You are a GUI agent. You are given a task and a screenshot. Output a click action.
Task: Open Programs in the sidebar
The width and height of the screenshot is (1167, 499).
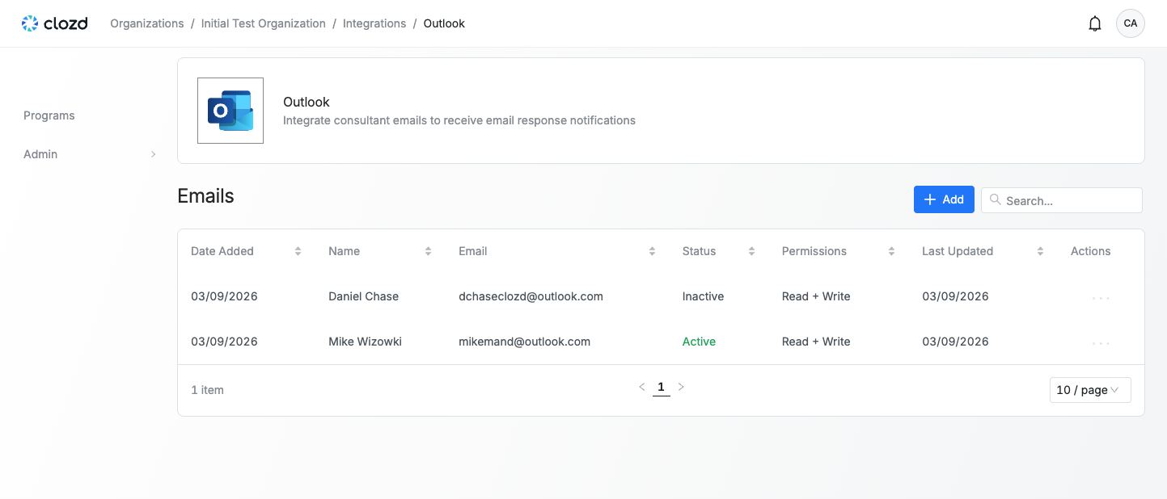tap(49, 115)
